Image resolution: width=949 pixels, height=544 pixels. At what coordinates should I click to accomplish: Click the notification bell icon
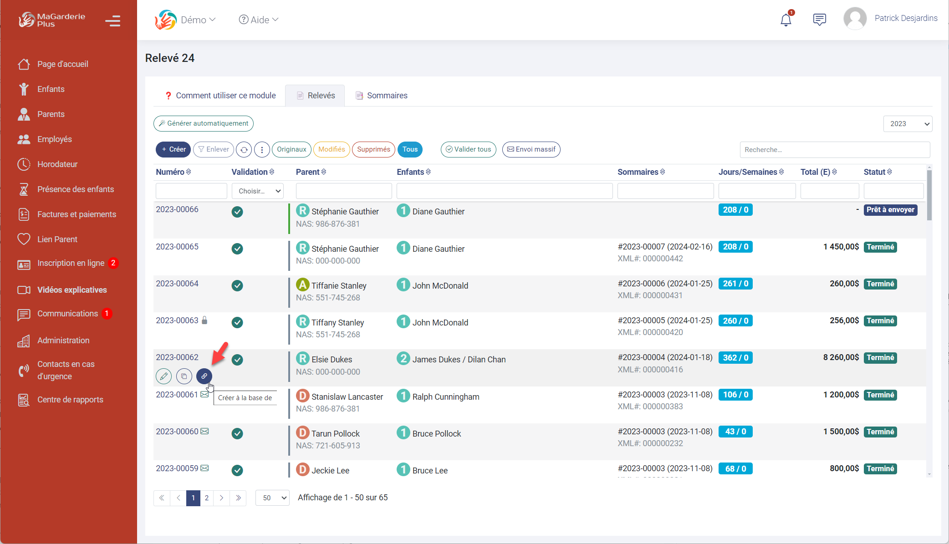[x=786, y=20]
